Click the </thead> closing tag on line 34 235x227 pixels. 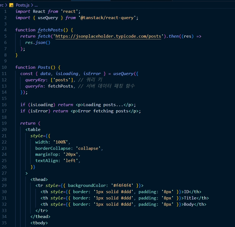coord(40,217)
